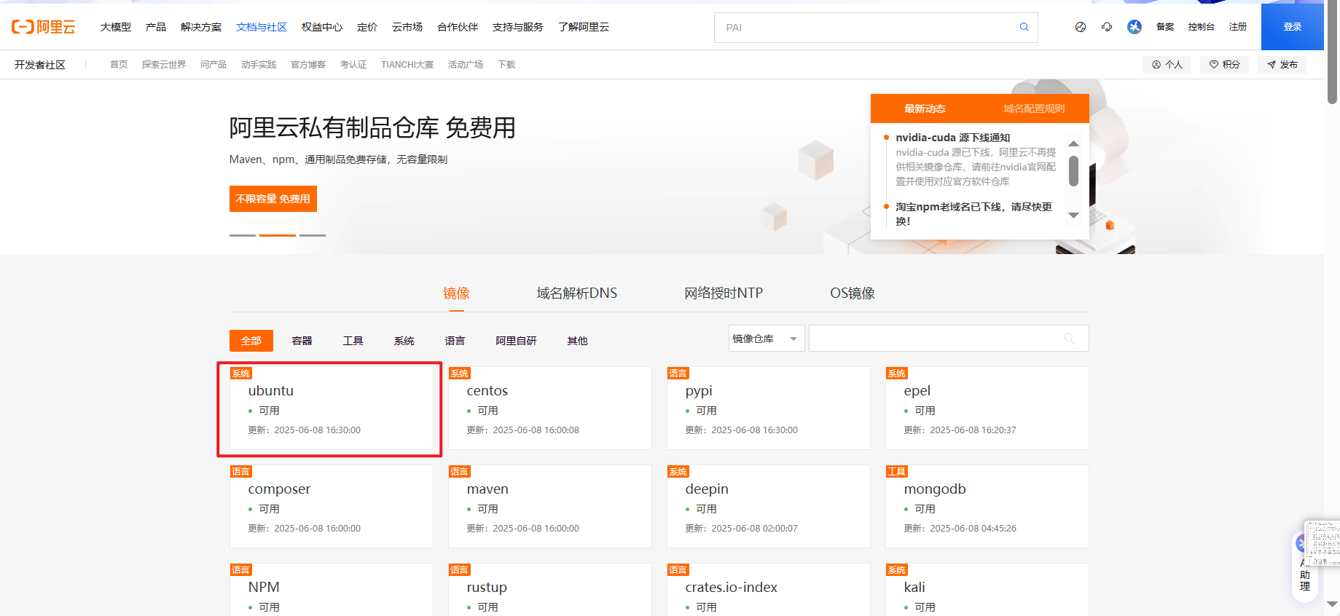Click the 发布 publish button
The width and height of the screenshot is (1340, 616).
click(x=1282, y=65)
